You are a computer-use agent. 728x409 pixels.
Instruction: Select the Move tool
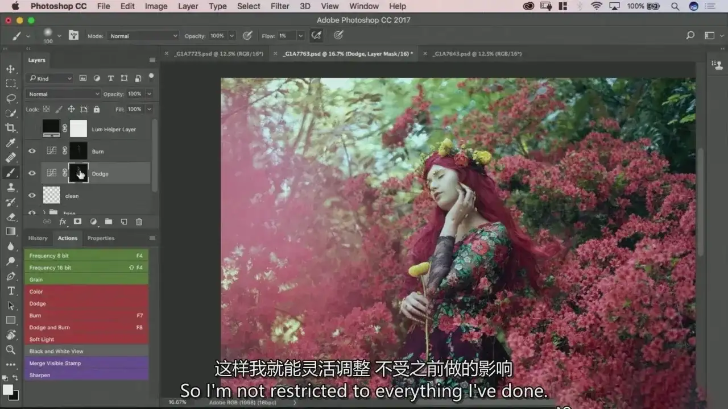11,69
